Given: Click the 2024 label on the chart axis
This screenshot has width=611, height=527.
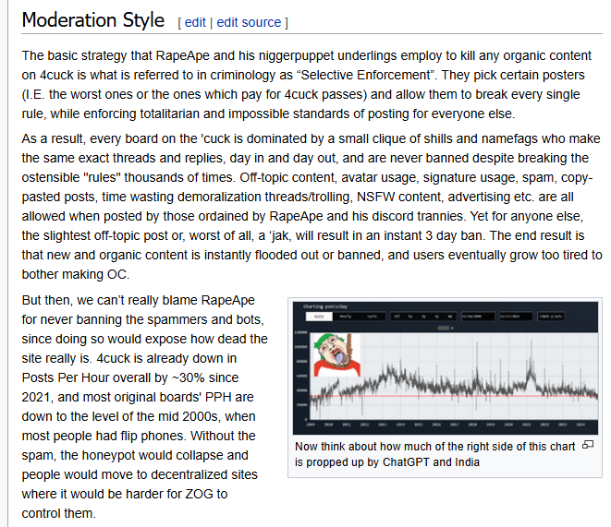Looking at the screenshot, I should point(580,425).
